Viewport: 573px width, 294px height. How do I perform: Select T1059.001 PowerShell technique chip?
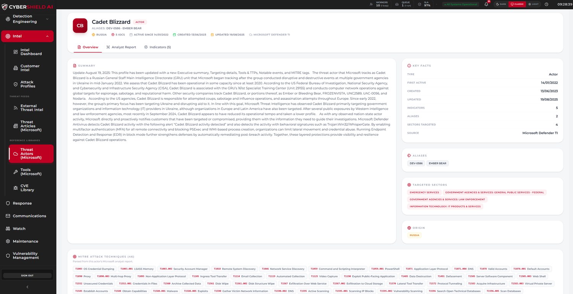(x=386, y=269)
